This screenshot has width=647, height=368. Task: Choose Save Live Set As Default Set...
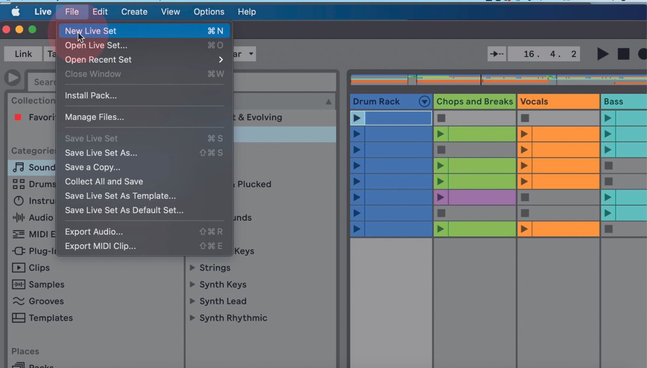coord(144,210)
